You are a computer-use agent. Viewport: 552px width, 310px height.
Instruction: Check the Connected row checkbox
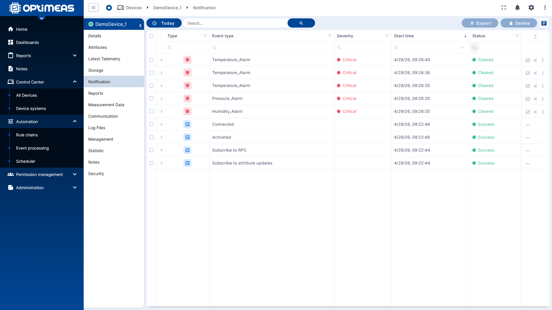click(152, 124)
